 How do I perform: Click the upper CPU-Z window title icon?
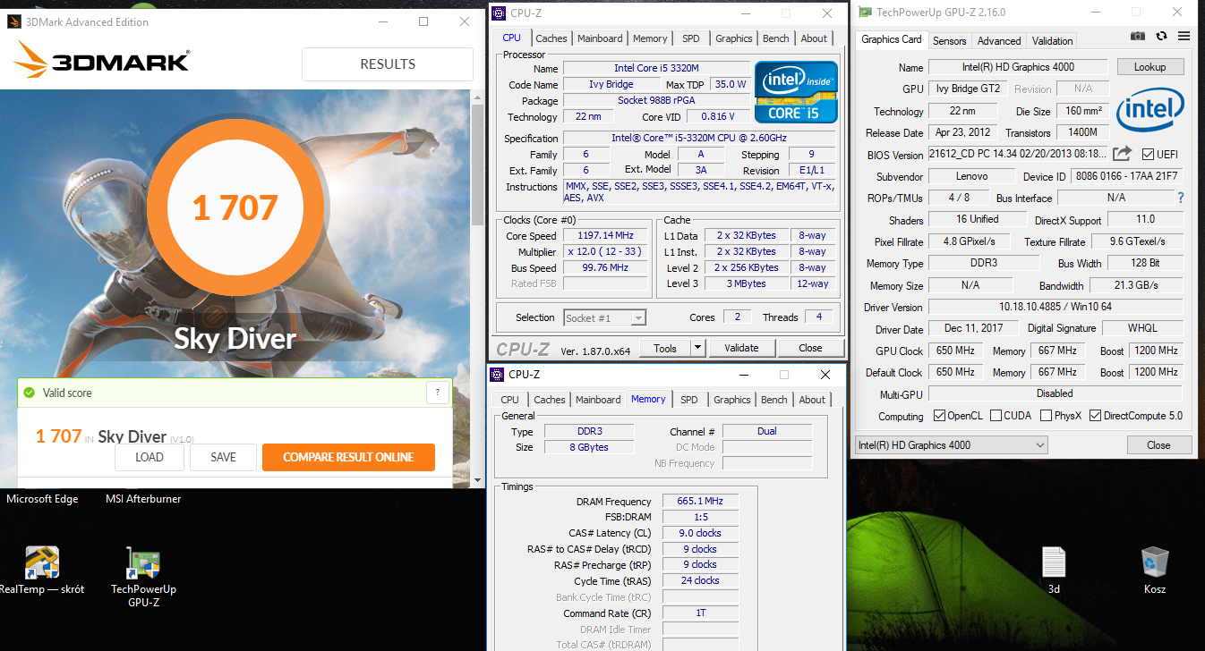pos(499,13)
